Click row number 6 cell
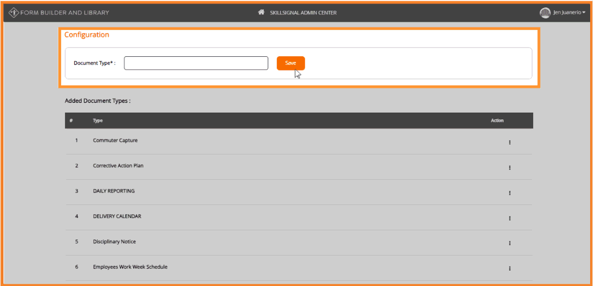Screen dimensions: 593x286 pyautogui.click(x=77, y=266)
